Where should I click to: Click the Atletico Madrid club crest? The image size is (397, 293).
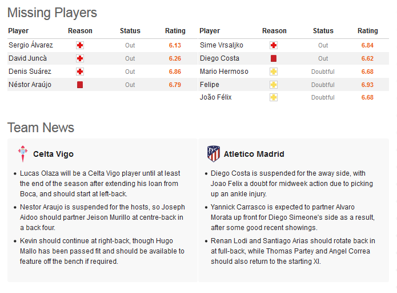coord(214,154)
